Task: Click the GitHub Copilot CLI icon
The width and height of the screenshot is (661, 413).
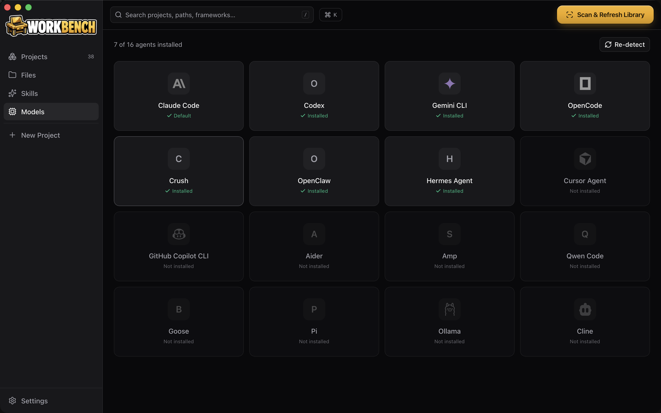Action: pyautogui.click(x=179, y=234)
